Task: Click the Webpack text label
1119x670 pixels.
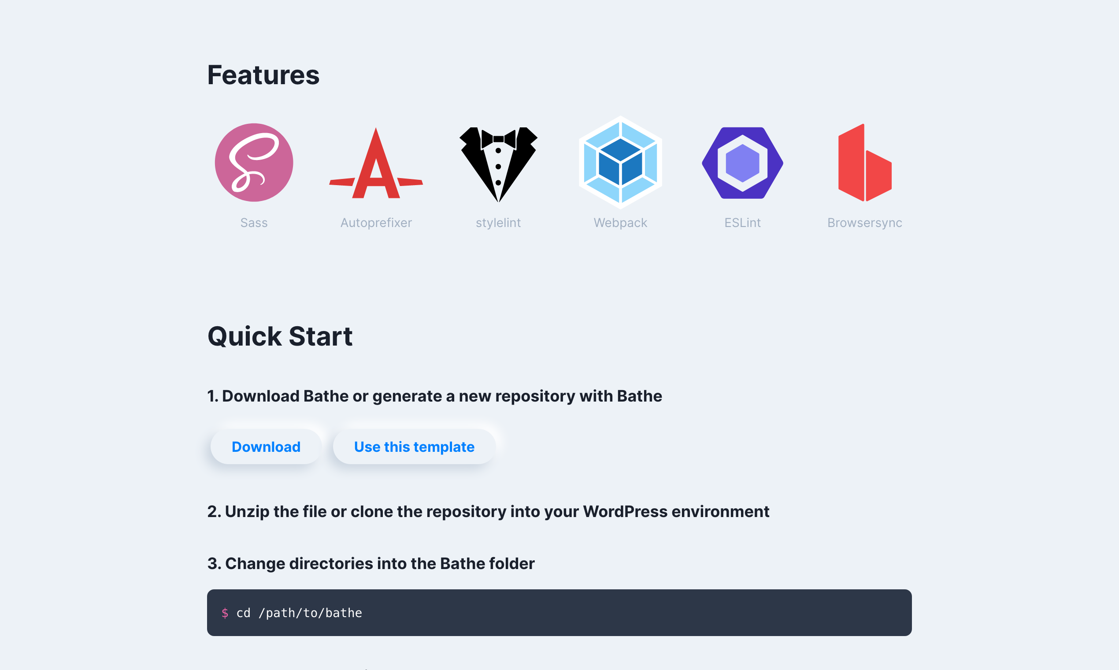Action: [x=620, y=223]
